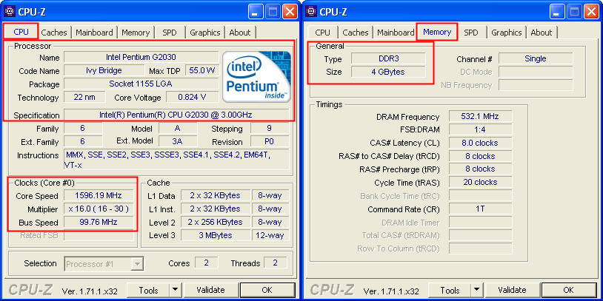This screenshot has width=603, height=301.
Task: Minimize the left CPU-Z window
Action: coord(256,12)
